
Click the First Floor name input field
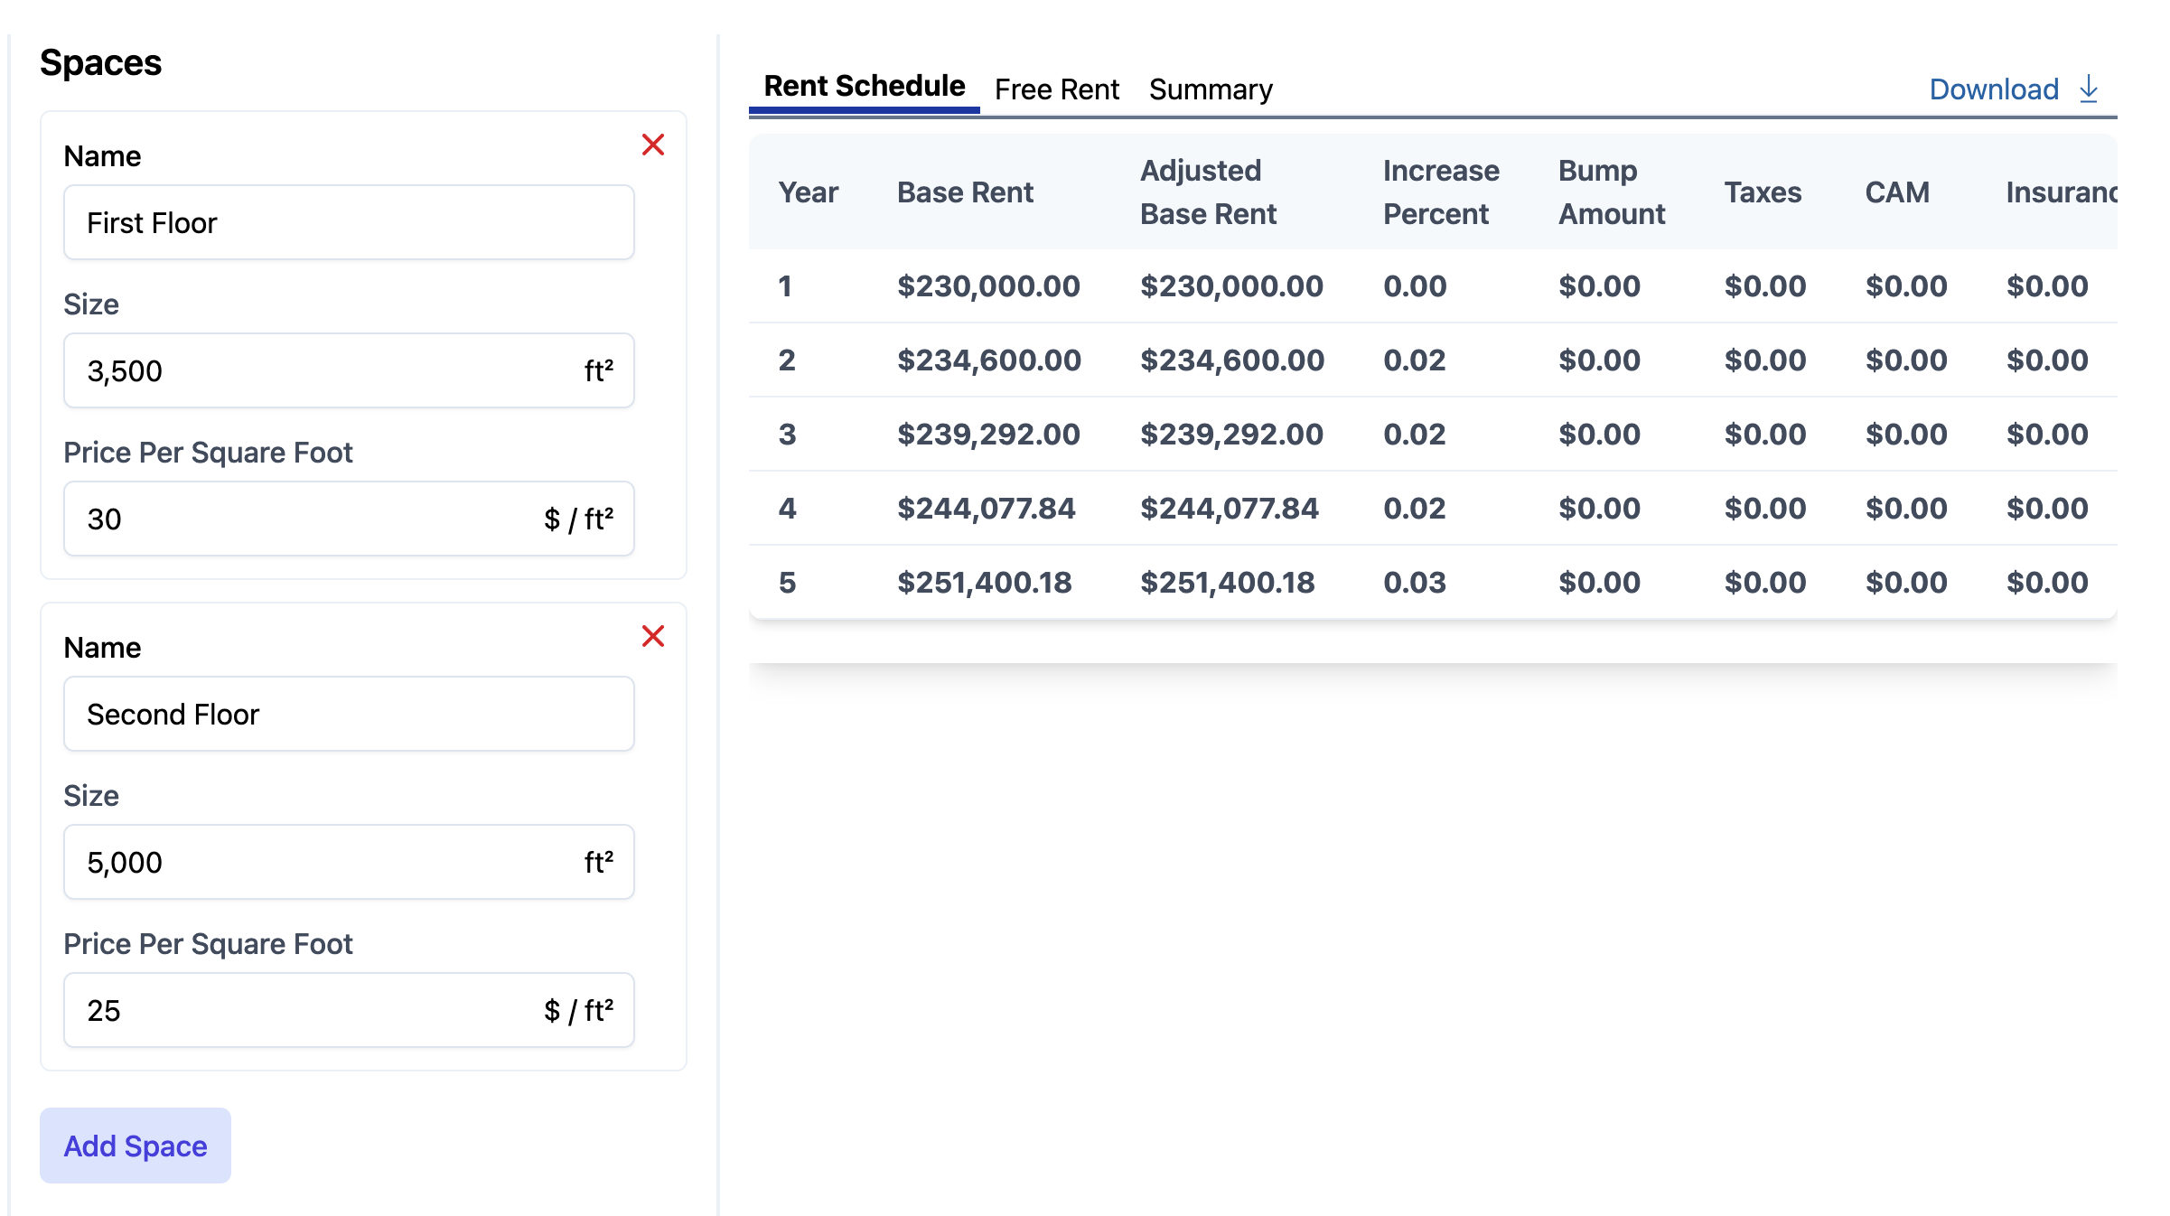click(347, 223)
